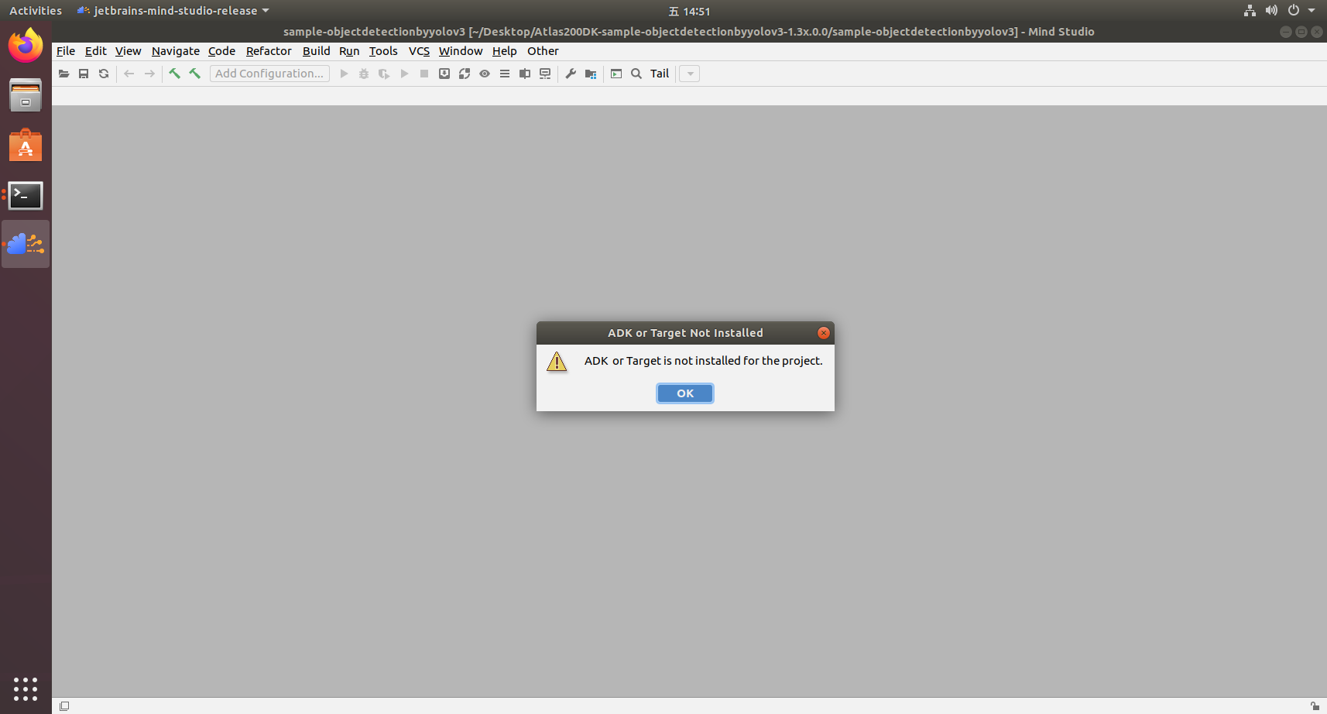Debug the project using the bug icon
Viewport: 1327px width, 714px height.
(364, 74)
